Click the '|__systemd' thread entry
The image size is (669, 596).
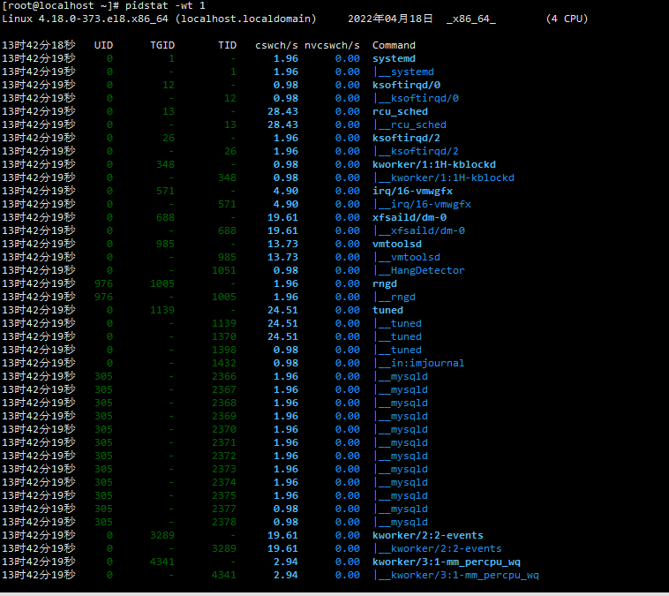point(403,72)
